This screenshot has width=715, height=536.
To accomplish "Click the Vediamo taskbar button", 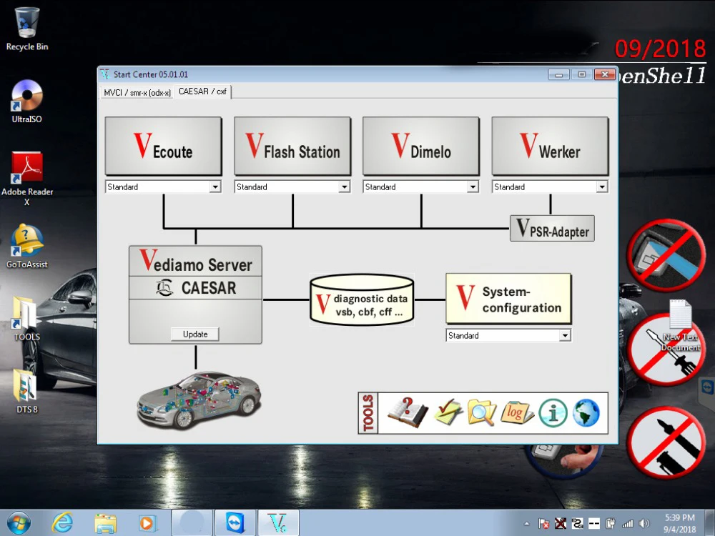I will pyautogui.click(x=278, y=523).
